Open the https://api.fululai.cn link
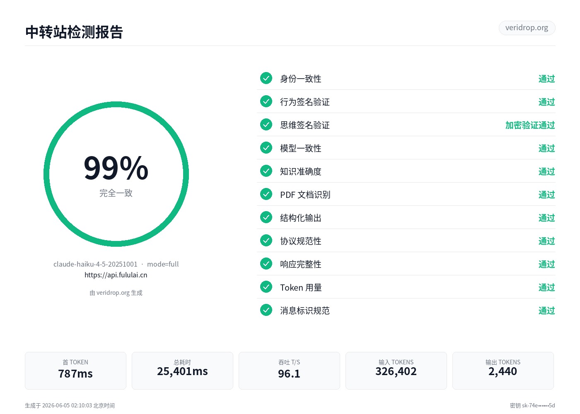The image size is (580, 414). [x=116, y=275]
